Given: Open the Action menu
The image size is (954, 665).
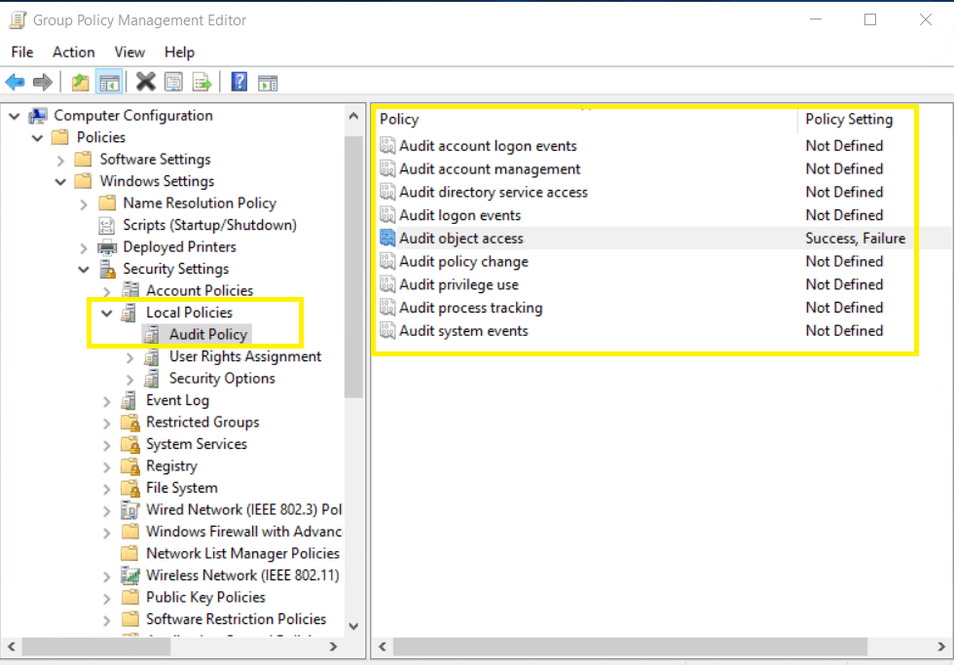Looking at the screenshot, I should [x=74, y=53].
